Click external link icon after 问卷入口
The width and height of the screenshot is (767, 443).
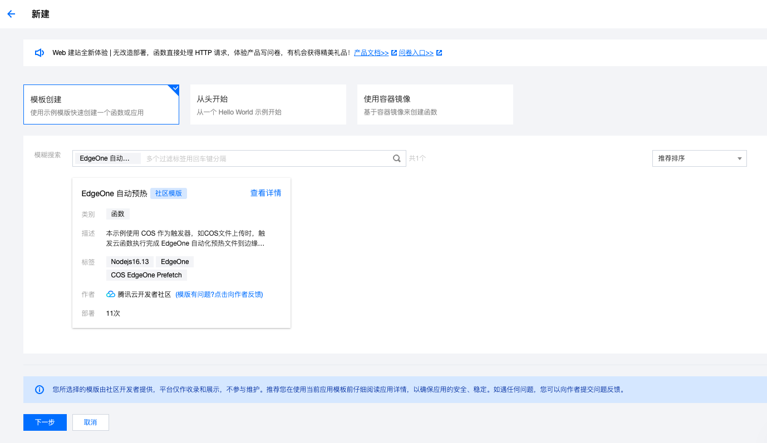coord(439,53)
